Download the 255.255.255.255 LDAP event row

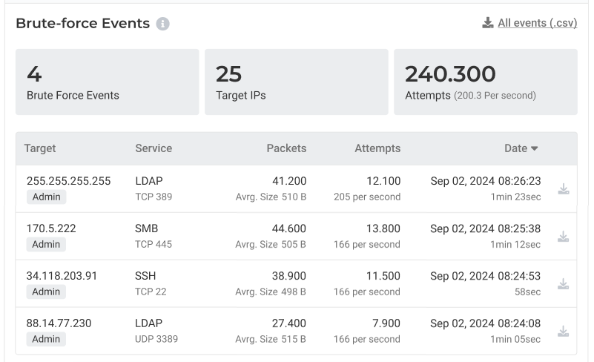564,189
